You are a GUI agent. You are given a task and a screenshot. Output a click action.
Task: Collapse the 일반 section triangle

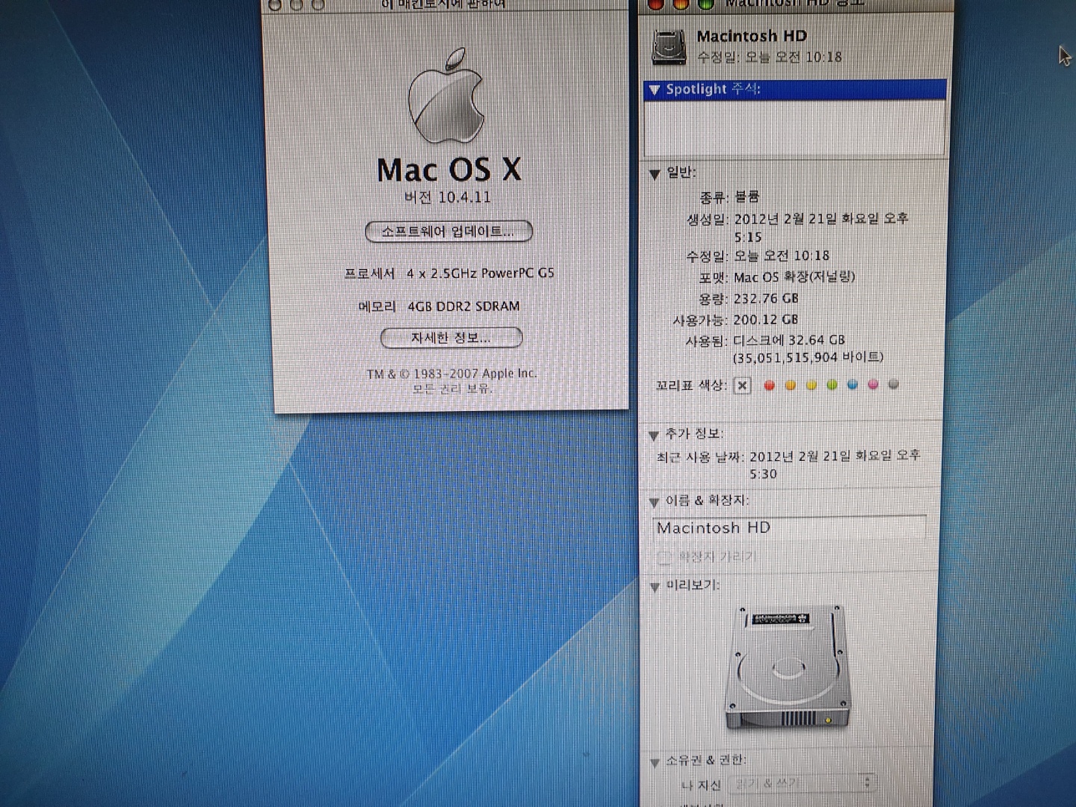click(655, 174)
